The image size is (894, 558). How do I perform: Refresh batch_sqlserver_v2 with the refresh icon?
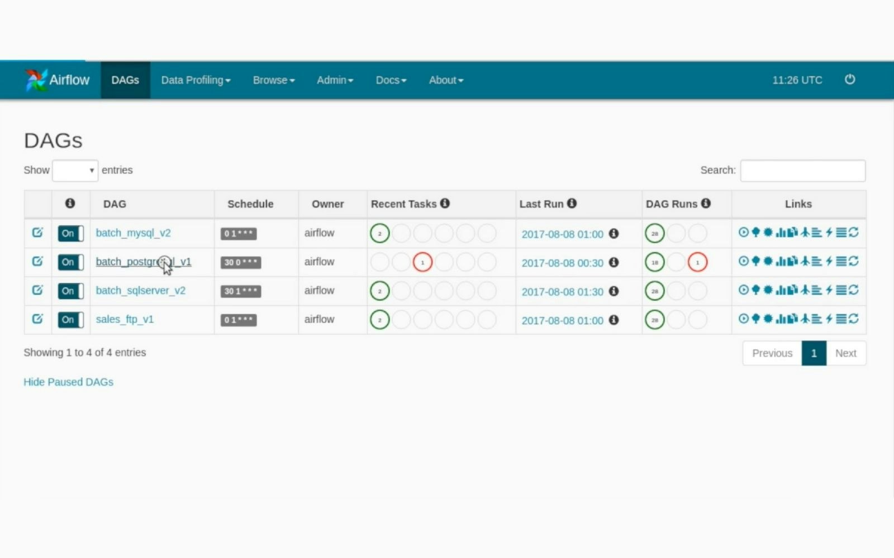click(854, 290)
